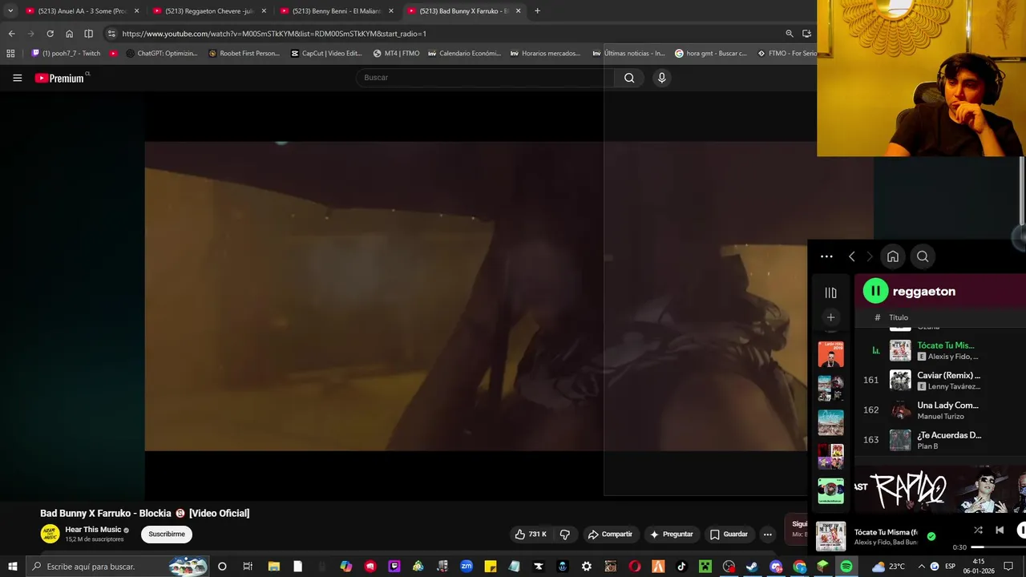This screenshot has width=1026, height=577.
Task: Show hidden system tray icons chevron
Action: 921,567
